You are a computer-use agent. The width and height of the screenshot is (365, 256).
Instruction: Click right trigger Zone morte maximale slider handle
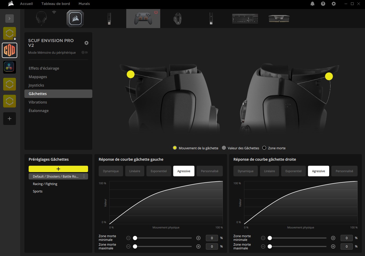click(270, 246)
